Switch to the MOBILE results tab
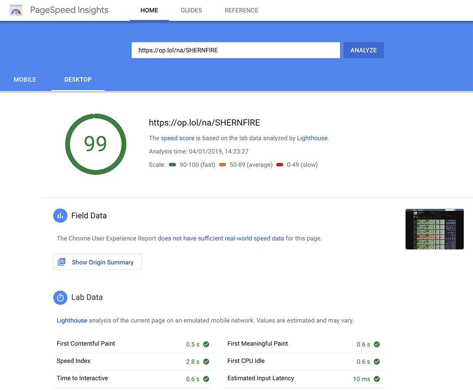Image resolution: width=473 pixels, height=390 pixels. (x=25, y=80)
